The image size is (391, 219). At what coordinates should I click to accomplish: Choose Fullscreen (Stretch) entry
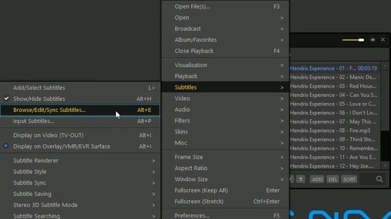[225, 201]
